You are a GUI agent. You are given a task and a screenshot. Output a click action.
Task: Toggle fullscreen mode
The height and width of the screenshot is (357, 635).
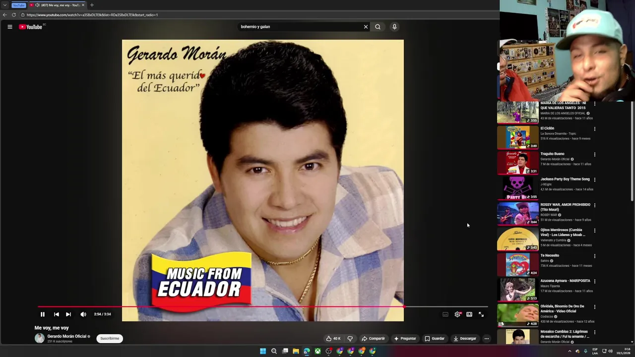(481, 314)
